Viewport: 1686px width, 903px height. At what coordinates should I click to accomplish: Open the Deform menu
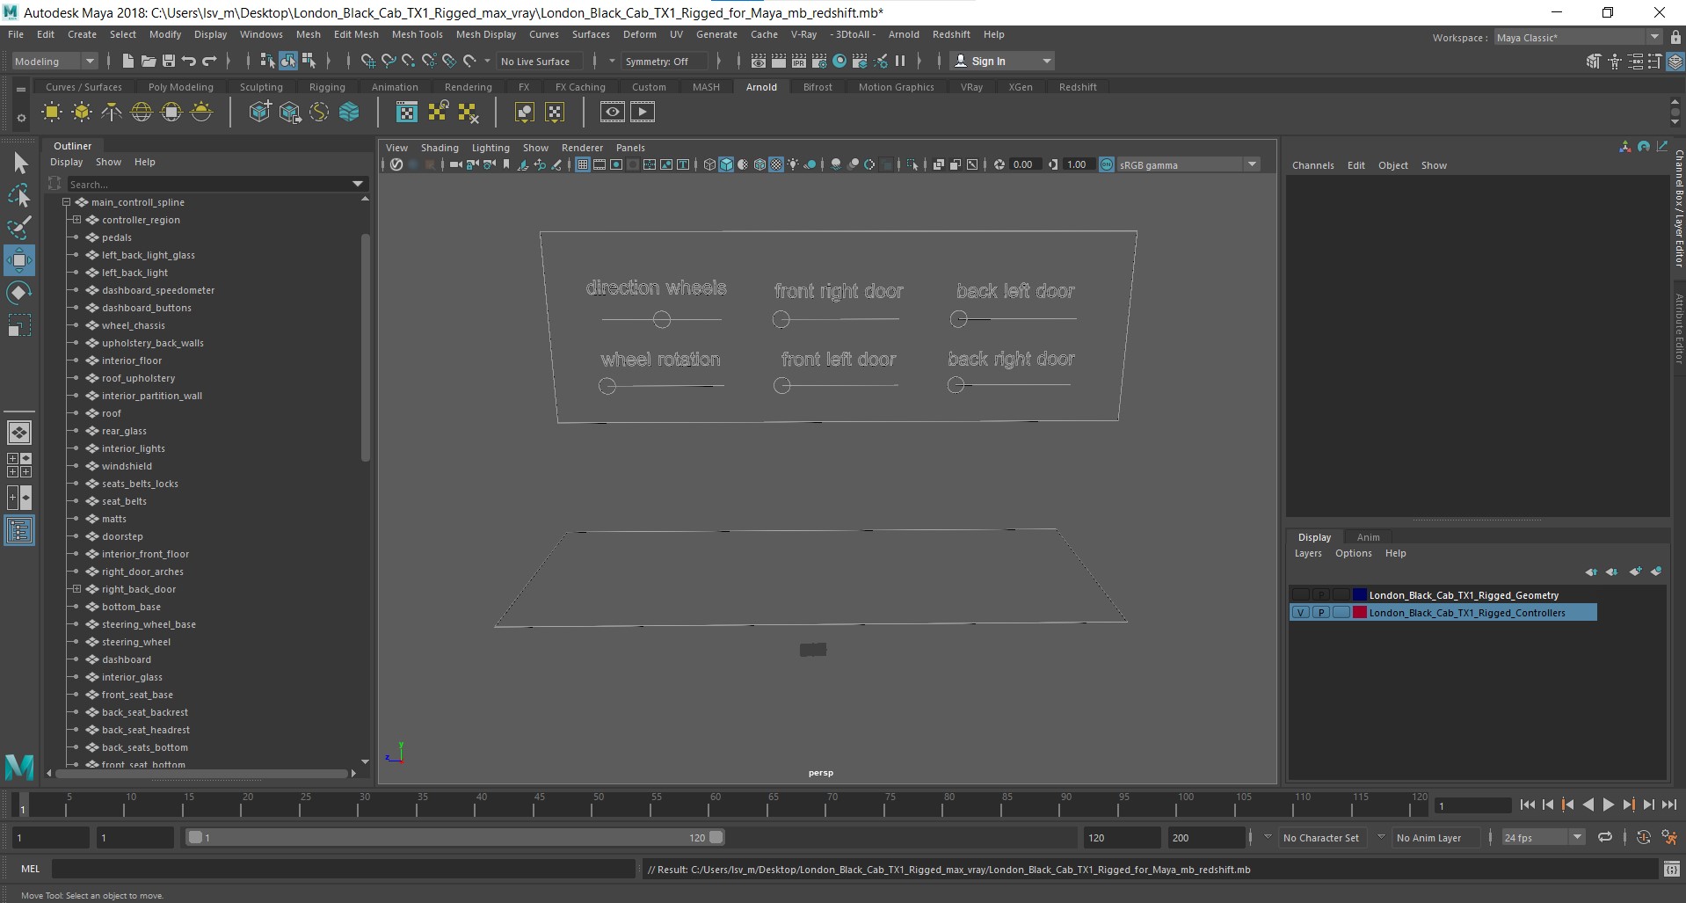coord(639,34)
